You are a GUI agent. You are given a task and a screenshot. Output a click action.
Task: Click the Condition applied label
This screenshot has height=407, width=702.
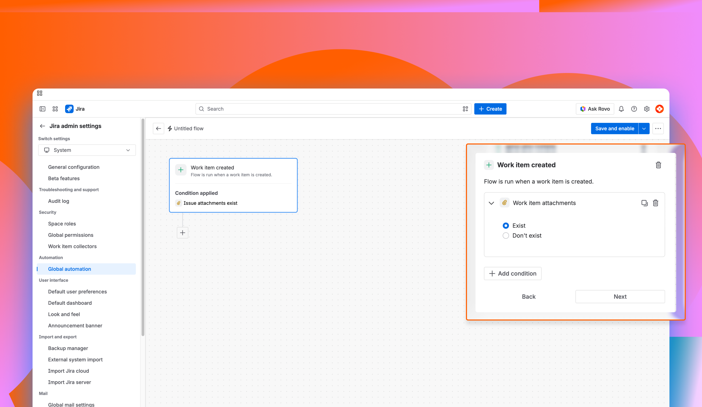coord(196,193)
